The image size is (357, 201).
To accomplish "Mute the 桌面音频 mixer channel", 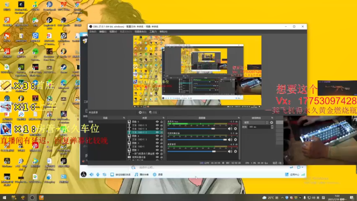I will [230, 151].
